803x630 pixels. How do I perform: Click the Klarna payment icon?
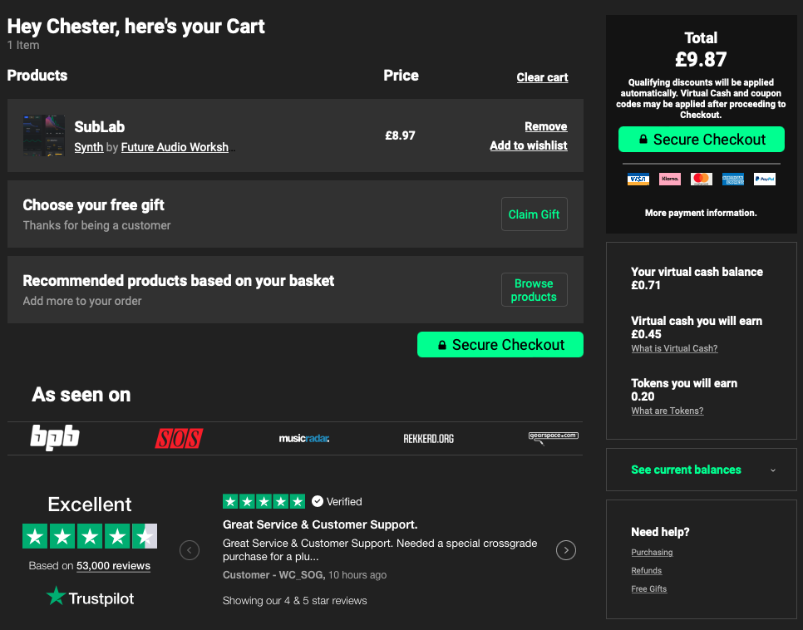coord(670,179)
